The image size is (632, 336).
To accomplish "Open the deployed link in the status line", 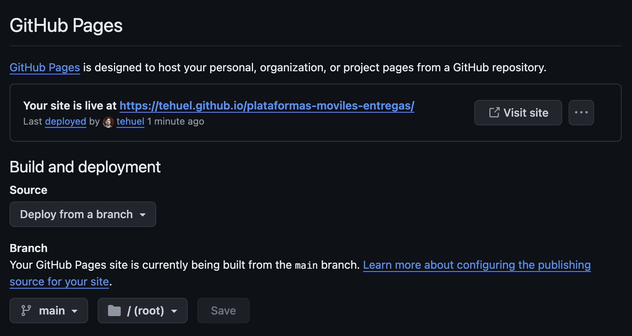I will 65,121.
